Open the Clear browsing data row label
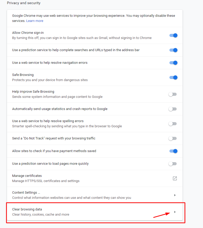The image size is (203, 228). (x=27, y=209)
